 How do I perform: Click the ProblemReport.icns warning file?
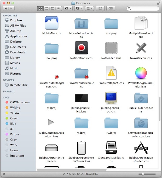[x=111, y=73]
